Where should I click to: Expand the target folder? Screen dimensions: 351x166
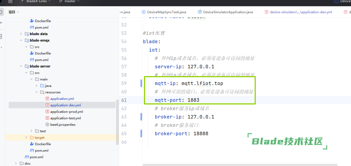click(x=26, y=138)
